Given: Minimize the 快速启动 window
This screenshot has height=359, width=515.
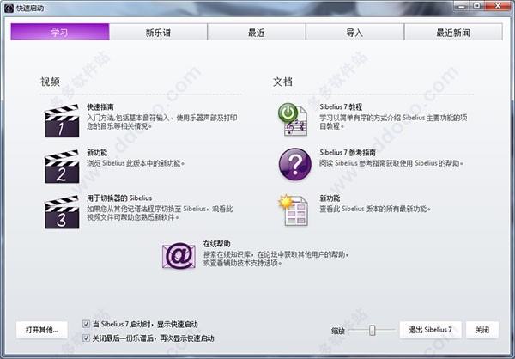Looking at the screenshot, I should click(462, 6).
